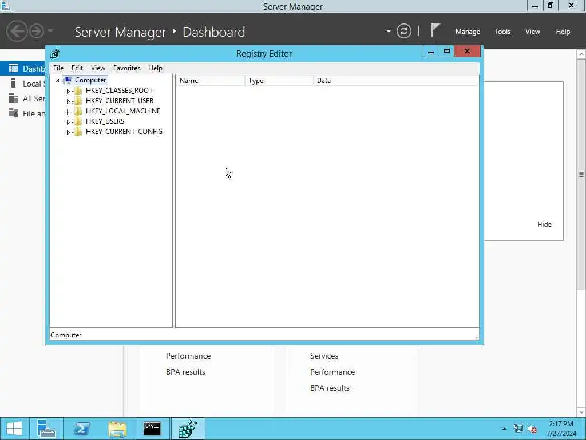Show hidden system tray icons
The image size is (586, 440).
[x=504, y=429]
